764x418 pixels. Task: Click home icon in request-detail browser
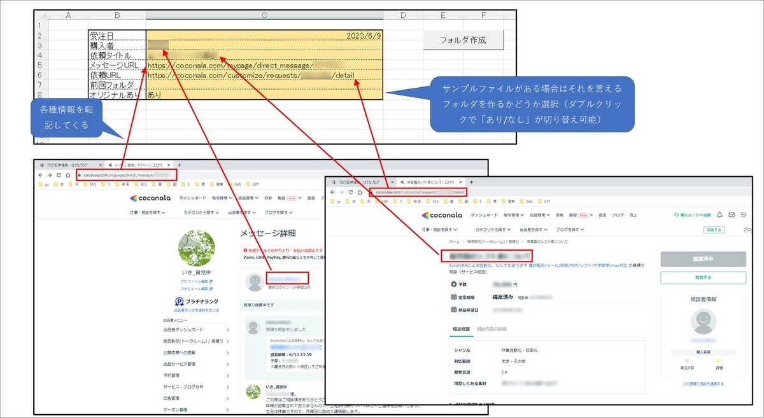click(360, 192)
